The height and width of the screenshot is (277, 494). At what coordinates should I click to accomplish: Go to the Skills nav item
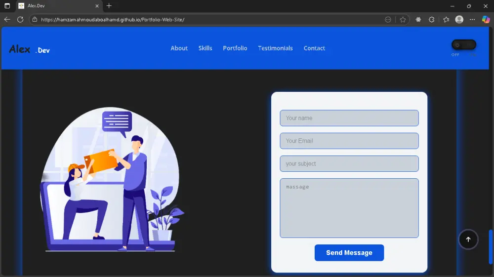(x=205, y=48)
